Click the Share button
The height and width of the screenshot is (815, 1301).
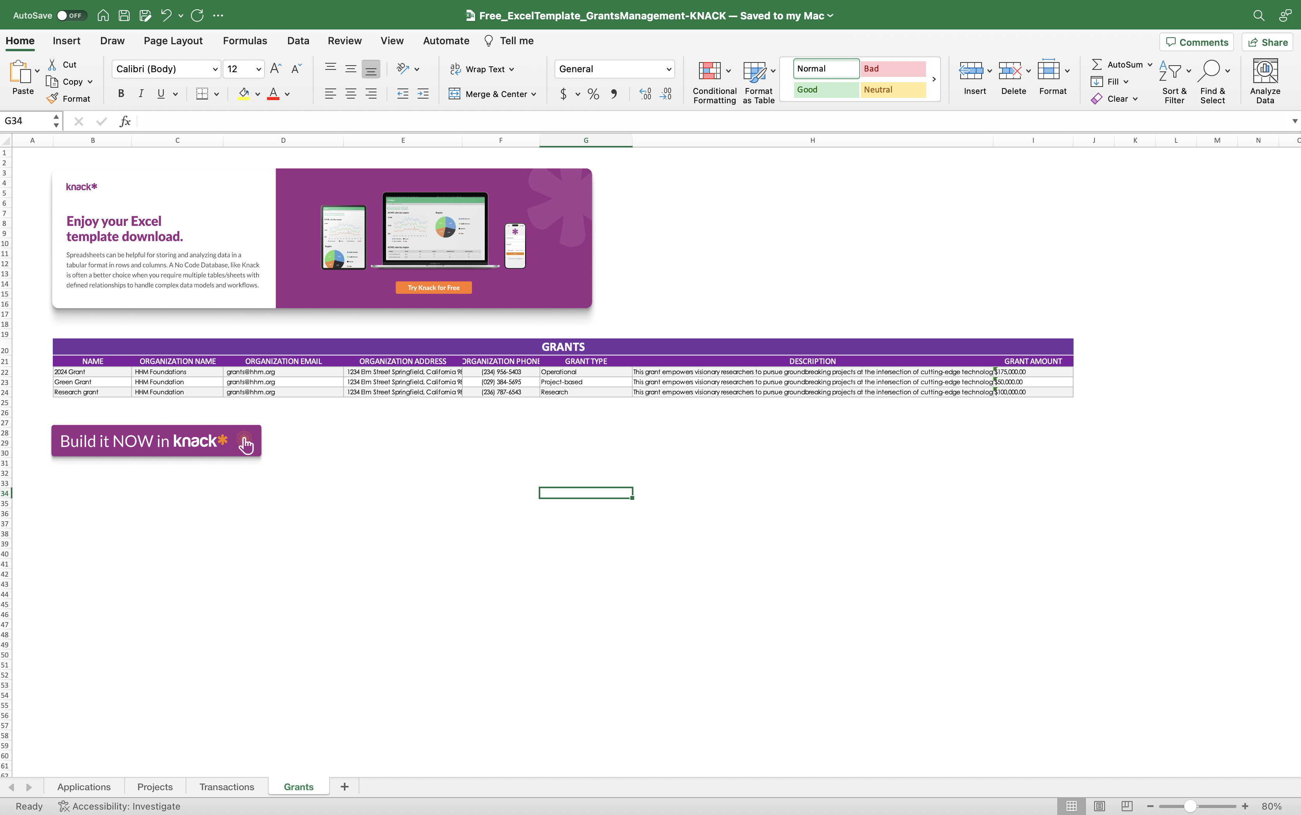tap(1268, 42)
